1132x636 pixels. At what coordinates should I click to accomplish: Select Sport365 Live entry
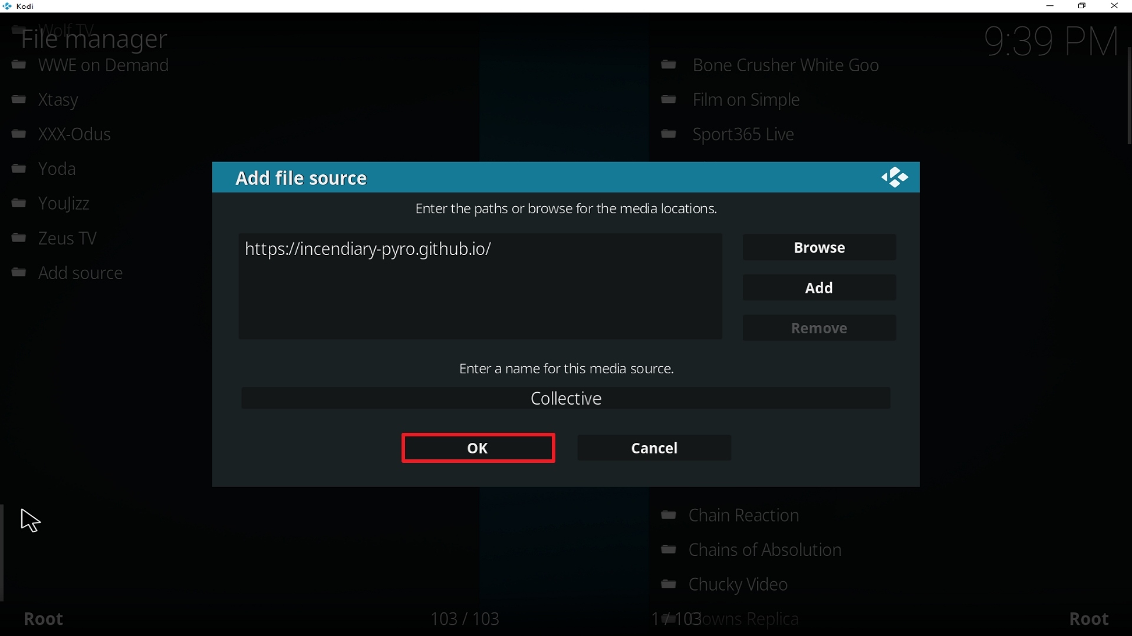click(743, 135)
